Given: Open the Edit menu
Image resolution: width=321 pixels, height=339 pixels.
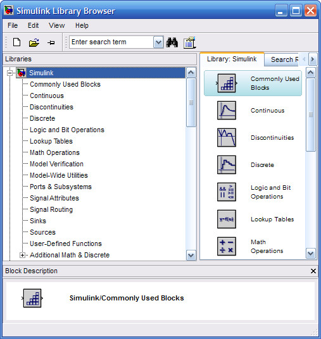Looking at the screenshot, I should 33,25.
